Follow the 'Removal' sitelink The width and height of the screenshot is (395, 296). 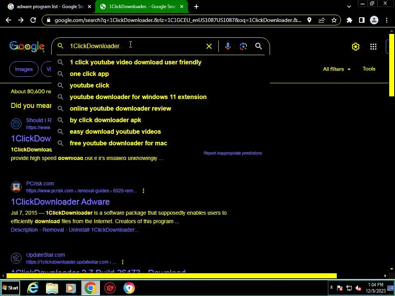[x=53, y=230]
